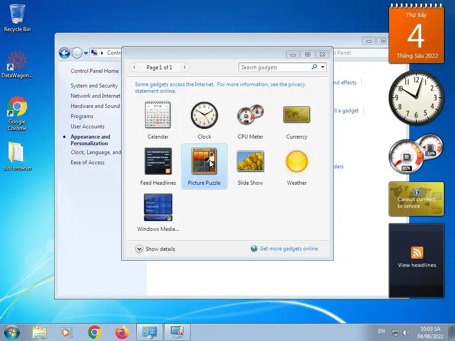Image resolution: width=455 pixels, height=341 pixels.
Task: Go to next gadget page arrow
Action: (184, 67)
